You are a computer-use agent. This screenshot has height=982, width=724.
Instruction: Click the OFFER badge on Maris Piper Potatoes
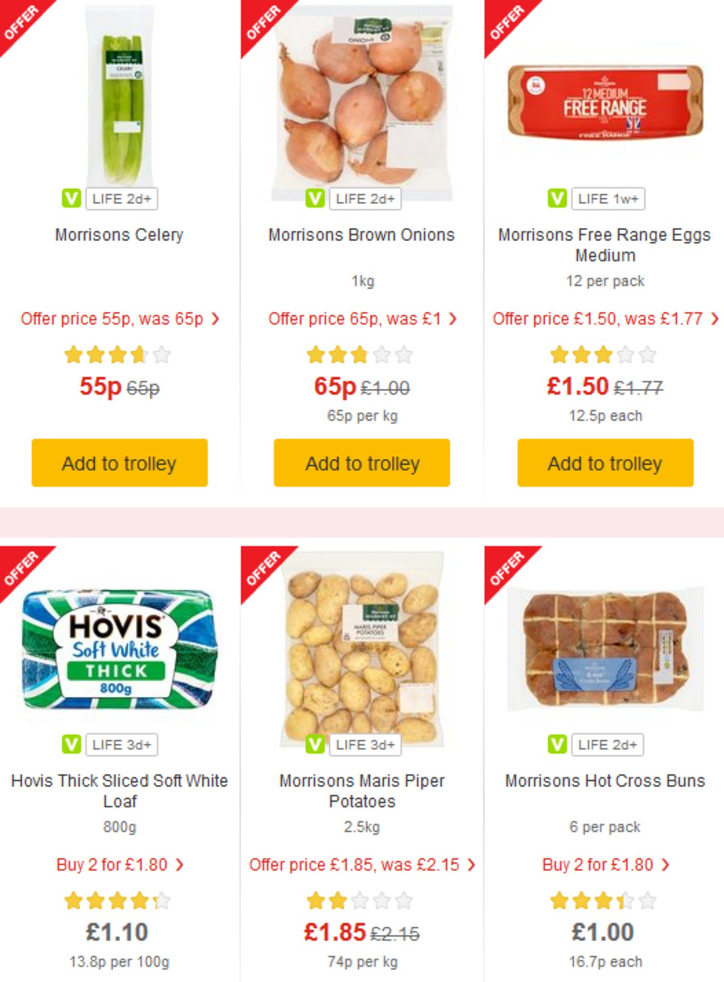[261, 568]
